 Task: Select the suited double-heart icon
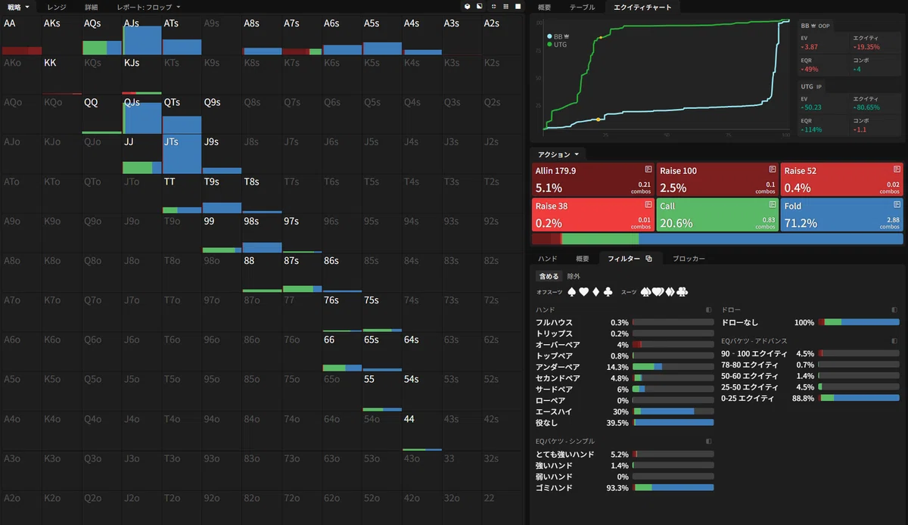pyautogui.click(x=658, y=291)
